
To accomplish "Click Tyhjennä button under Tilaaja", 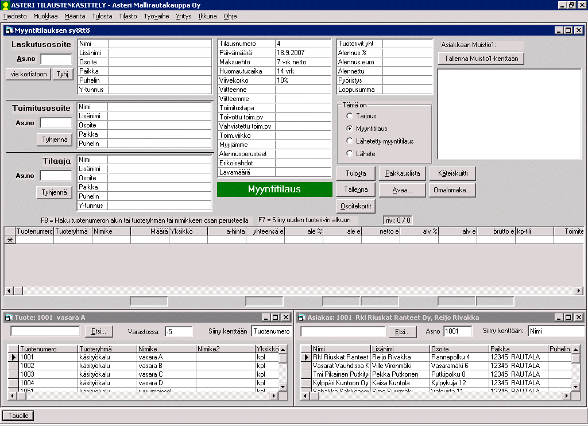I will (x=55, y=192).
